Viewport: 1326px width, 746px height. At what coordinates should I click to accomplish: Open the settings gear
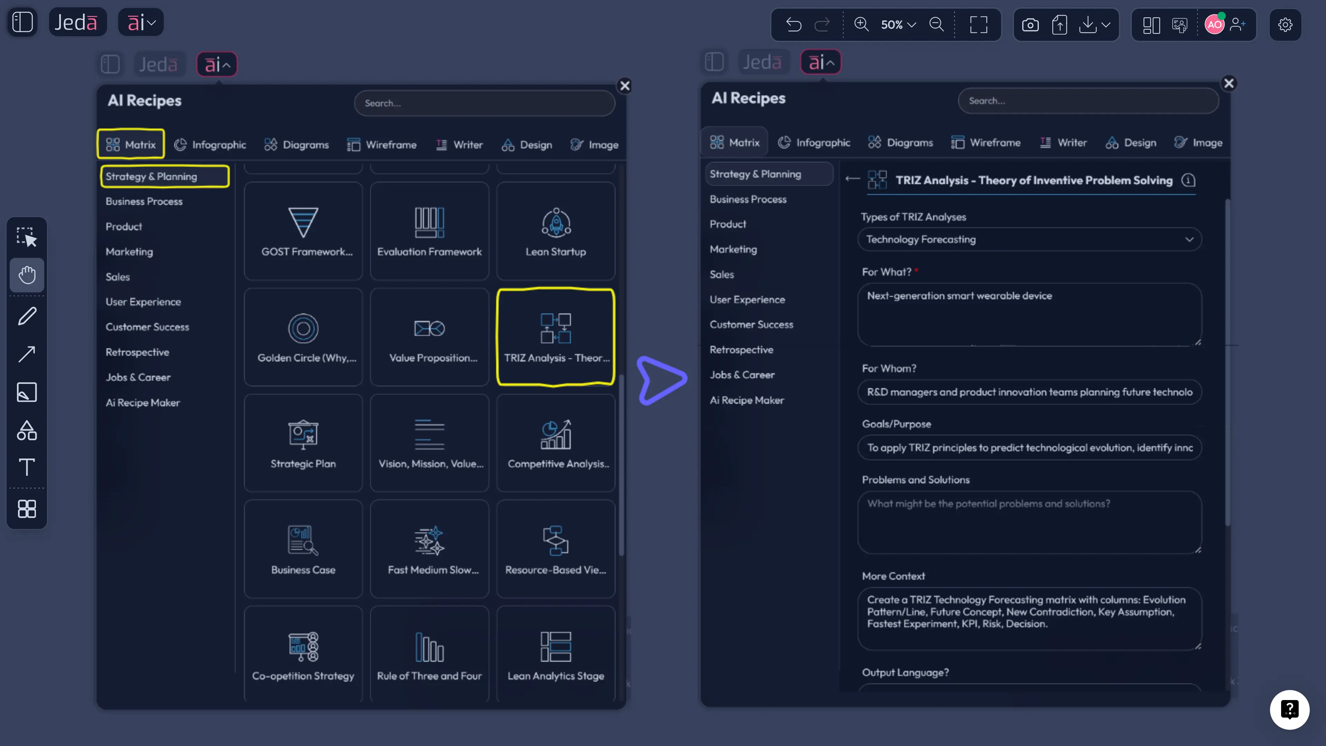pyautogui.click(x=1285, y=24)
